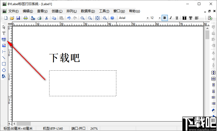Click the text alignment lines icon
The height and width of the screenshot is (131, 217).
[197, 18]
